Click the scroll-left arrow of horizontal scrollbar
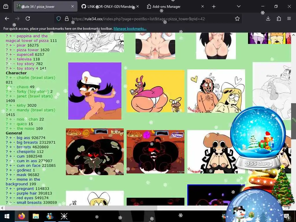 2,208
